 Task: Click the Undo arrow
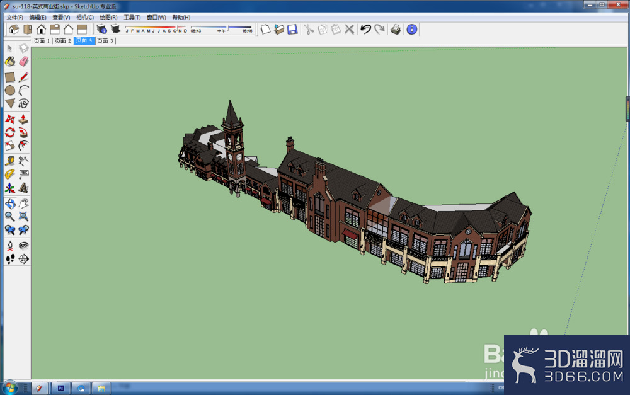coord(365,30)
